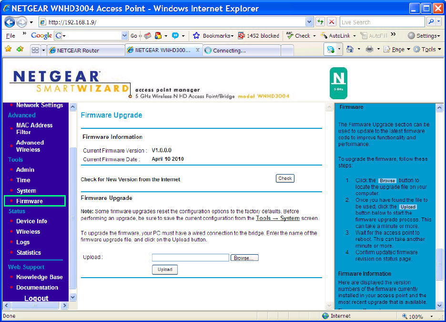This screenshot has height=322, width=446.
Task: Open the Wireless status page
Action: (x=28, y=232)
